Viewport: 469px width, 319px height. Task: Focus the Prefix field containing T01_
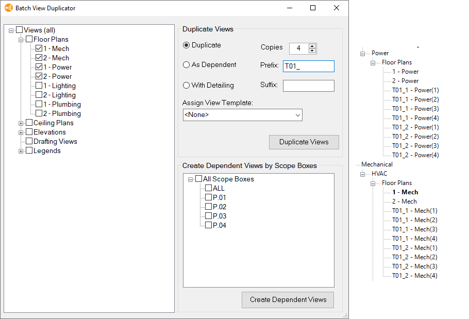[308, 66]
